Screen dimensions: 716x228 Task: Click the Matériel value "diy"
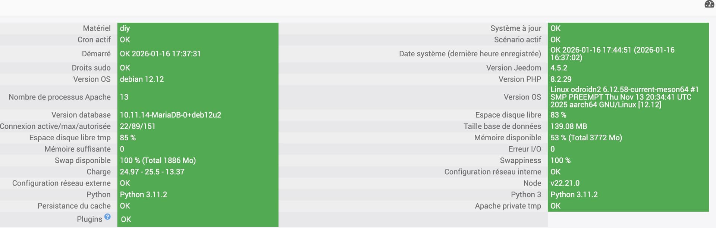(125, 28)
